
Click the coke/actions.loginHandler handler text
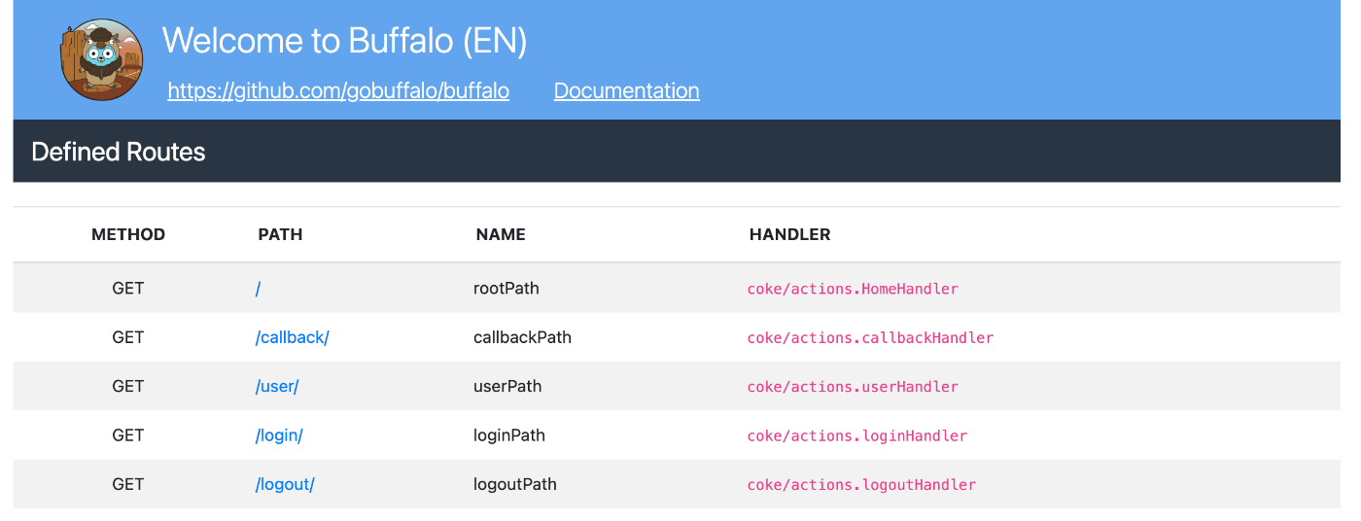(856, 435)
